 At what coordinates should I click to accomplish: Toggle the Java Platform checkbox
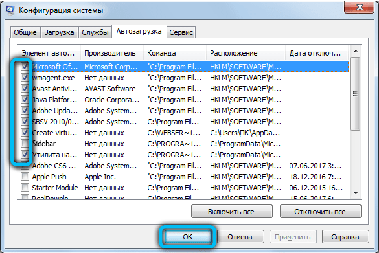point(25,100)
